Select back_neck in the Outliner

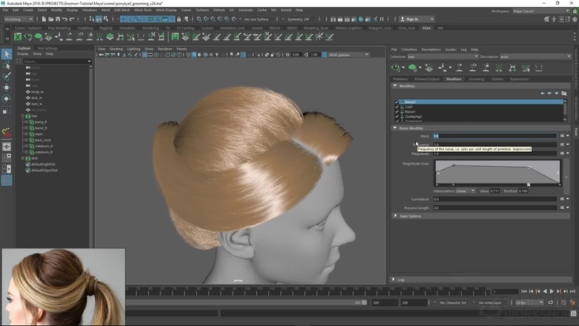[x=42, y=140]
